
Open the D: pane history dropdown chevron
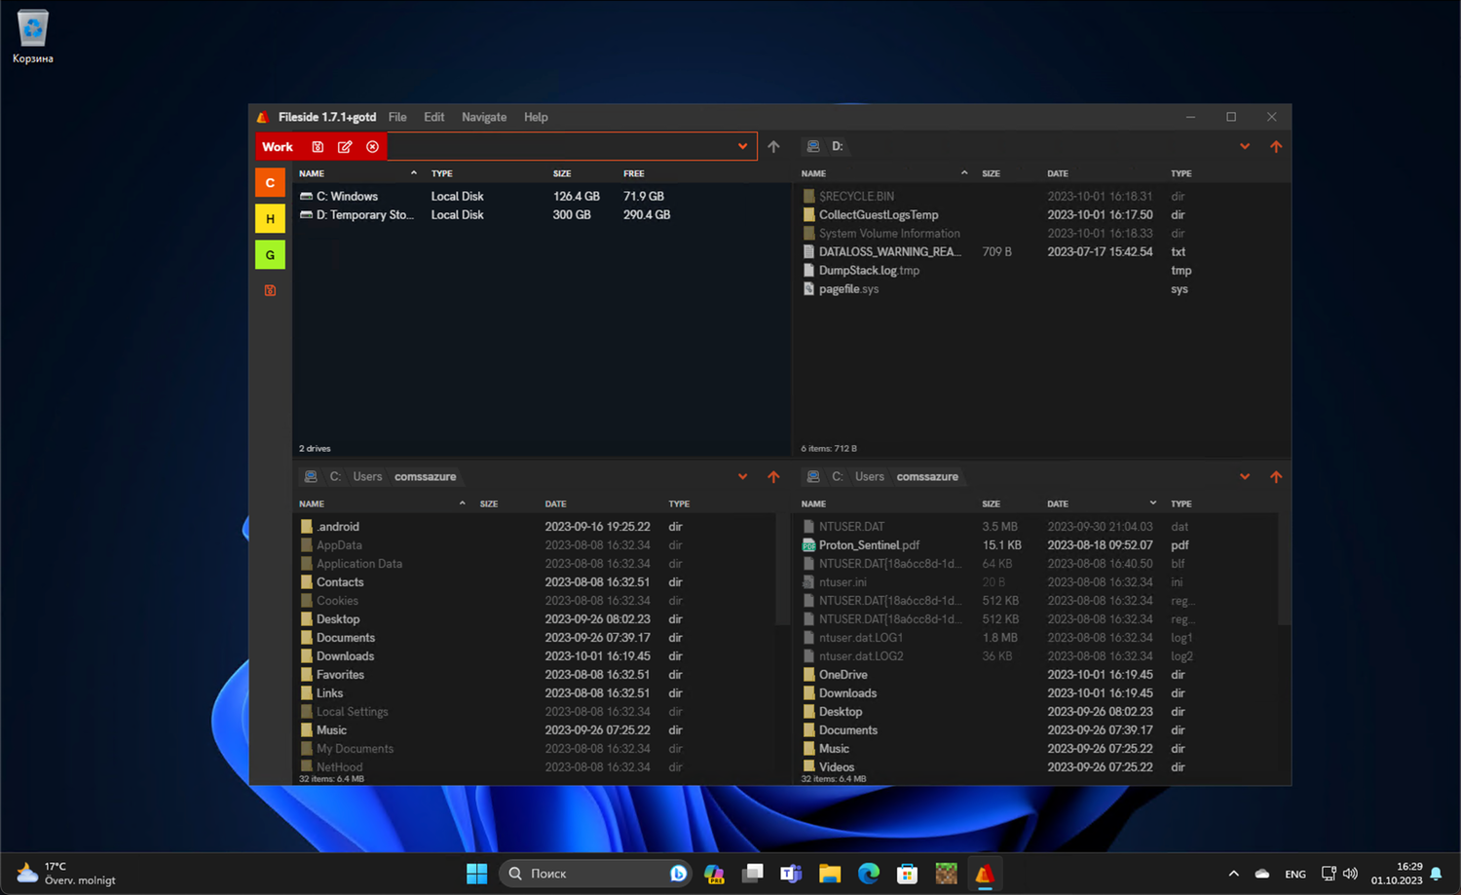point(1245,147)
